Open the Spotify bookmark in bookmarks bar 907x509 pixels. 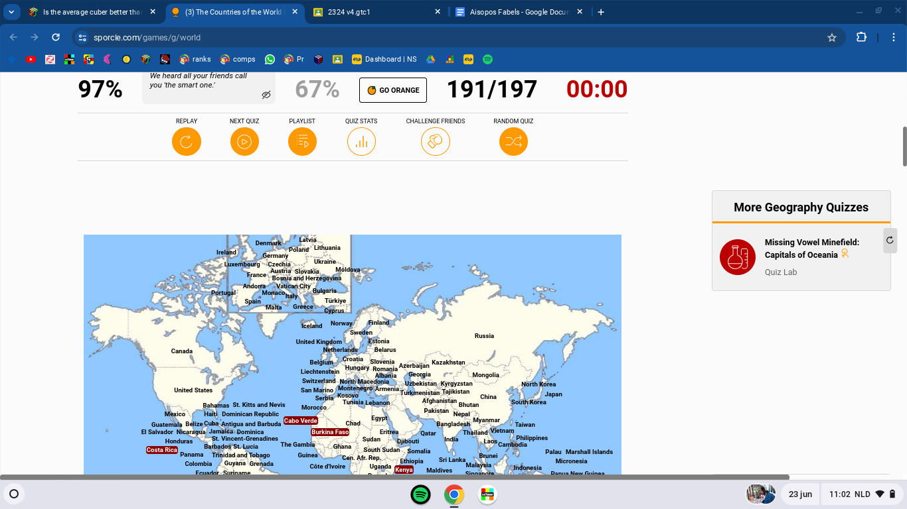[487, 59]
